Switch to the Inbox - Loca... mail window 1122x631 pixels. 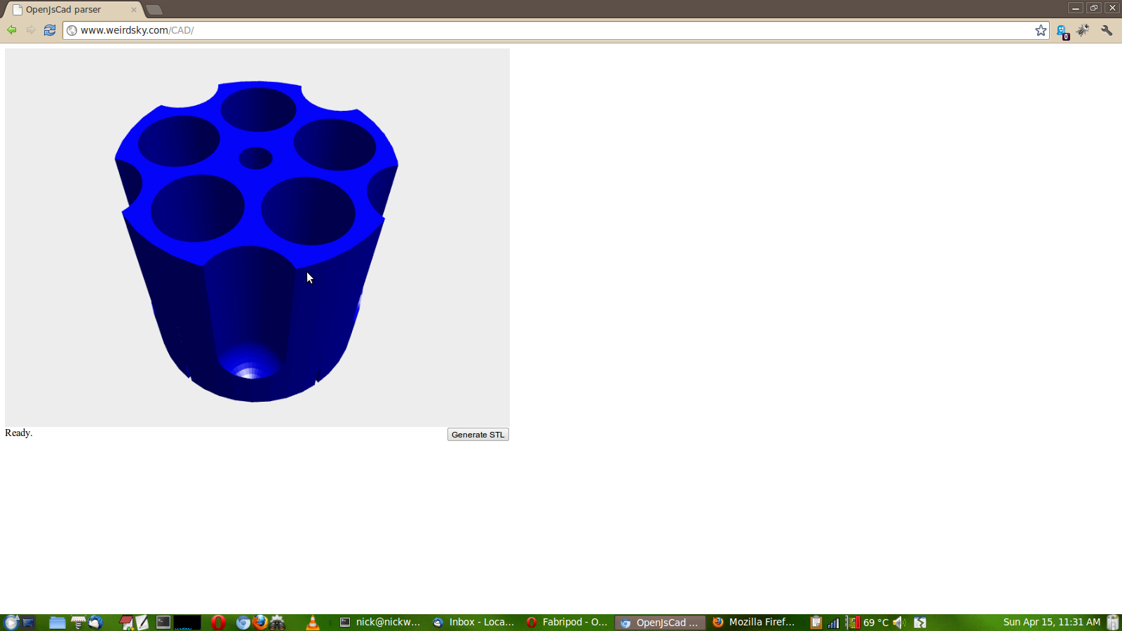click(x=473, y=622)
